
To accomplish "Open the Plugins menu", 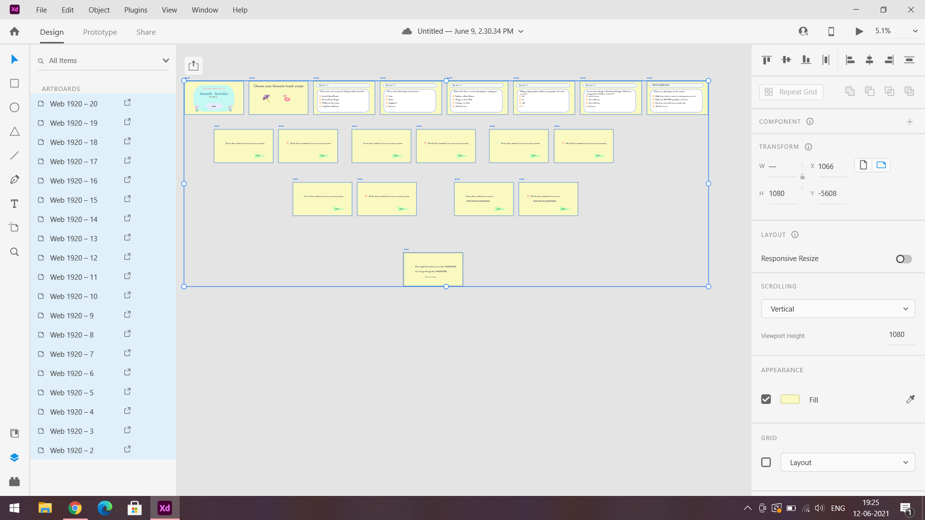I will 135,10.
